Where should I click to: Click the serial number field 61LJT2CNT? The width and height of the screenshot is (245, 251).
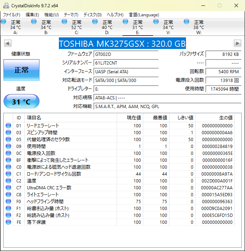pyautogui.click(x=126, y=63)
